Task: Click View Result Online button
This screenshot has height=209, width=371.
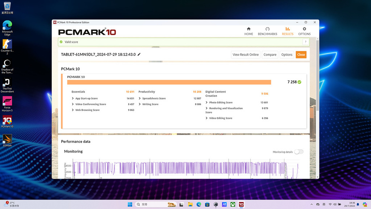Action: pos(245,54)
